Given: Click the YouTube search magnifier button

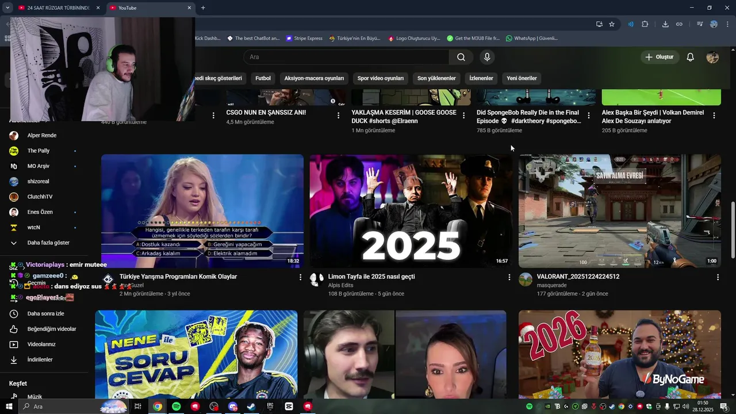Looking at the screenshot, I should [x=461, y=57].
